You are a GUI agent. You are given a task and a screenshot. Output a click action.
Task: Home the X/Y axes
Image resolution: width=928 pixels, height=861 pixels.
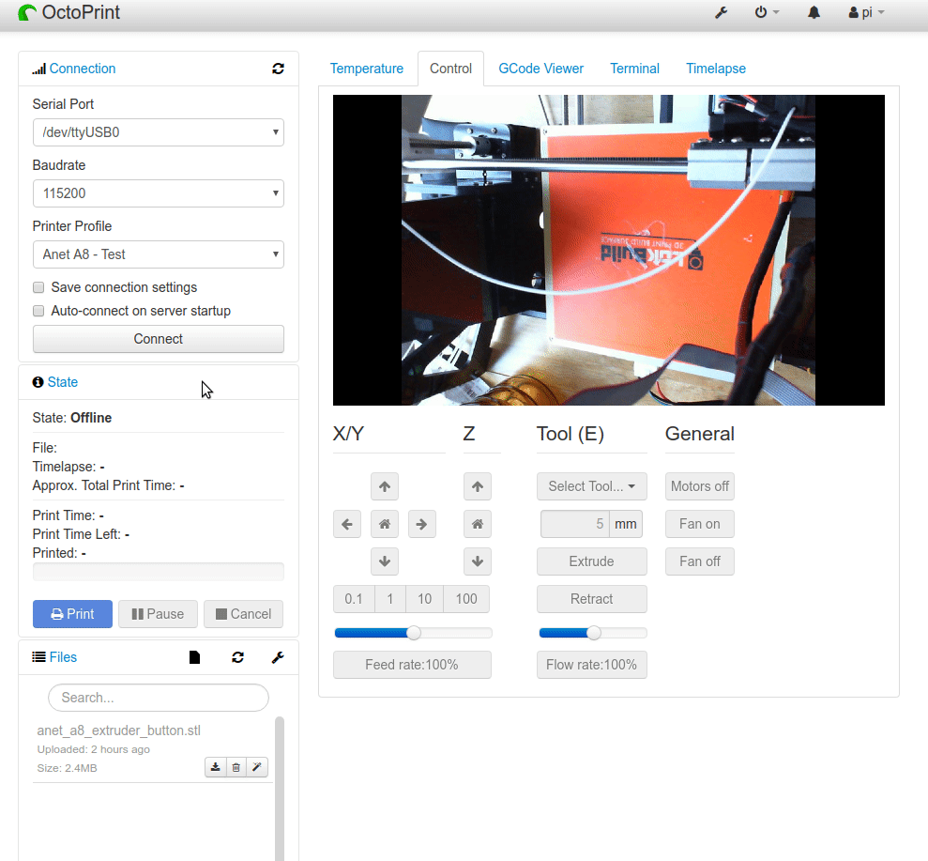[x=384, y=524]
